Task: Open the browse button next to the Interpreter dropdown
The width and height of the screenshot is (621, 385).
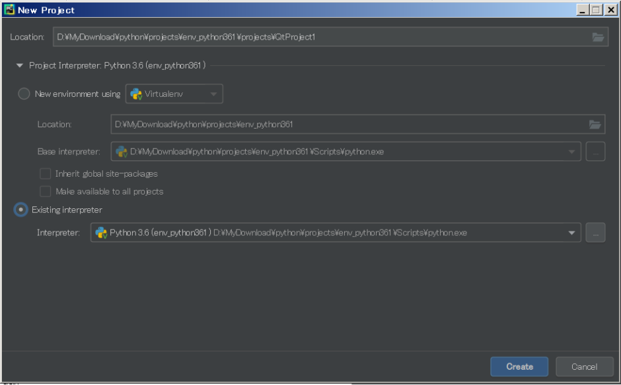Action: (595, 232)
